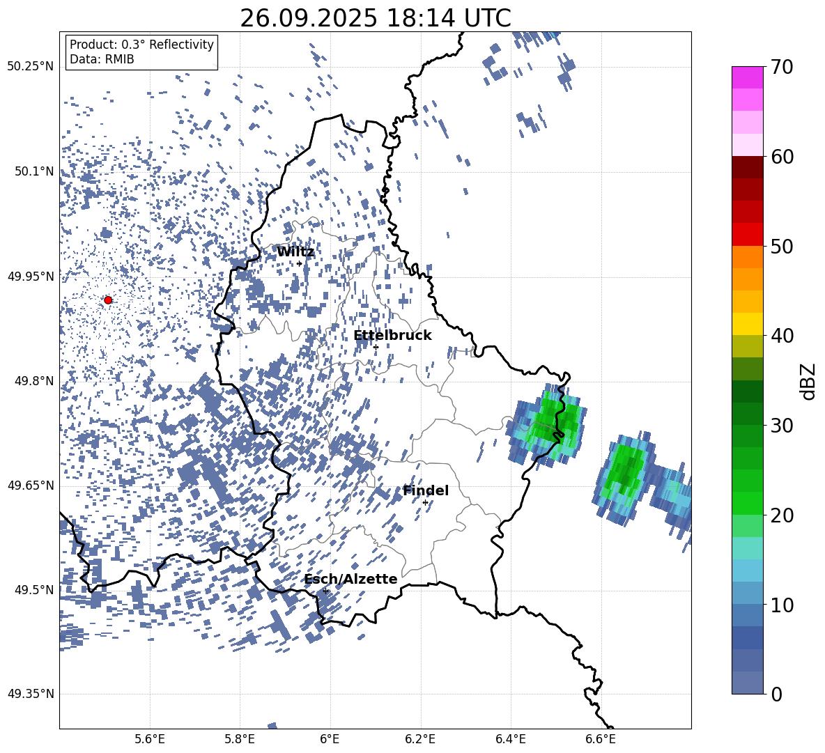Select the bright red 50 dBZ swatch
825x753 pixels.
pyautogui.click(x=748, y=234)
